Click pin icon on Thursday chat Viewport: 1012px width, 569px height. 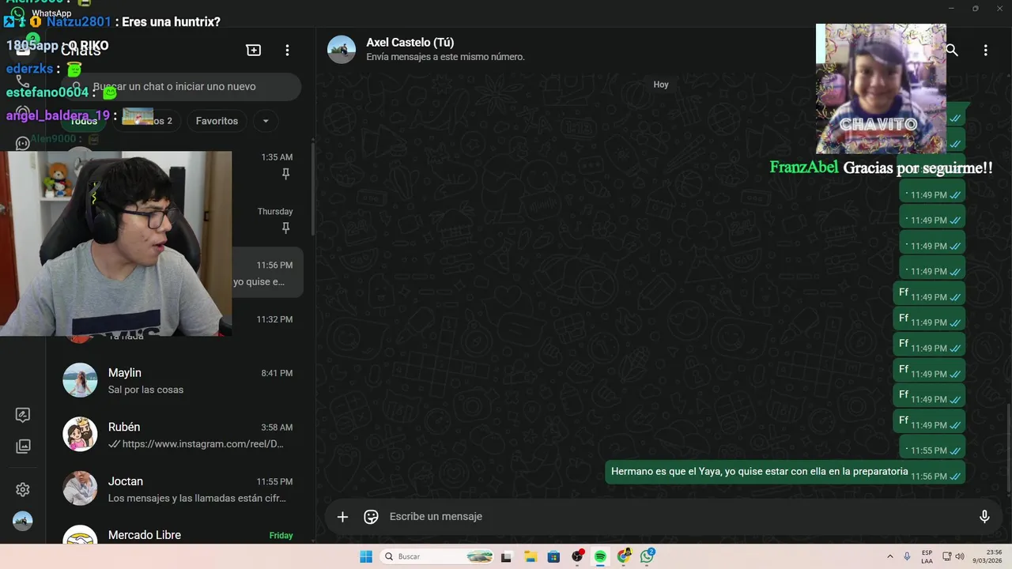286,228
